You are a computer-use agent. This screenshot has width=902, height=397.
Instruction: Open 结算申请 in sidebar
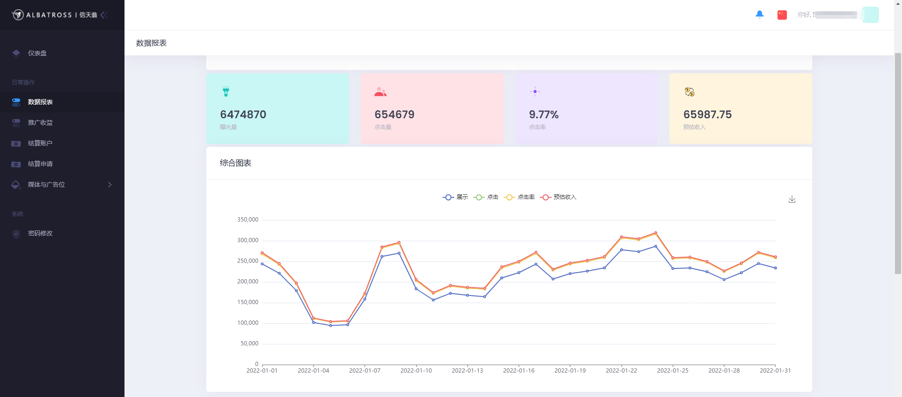pyautogui.click(x=40, y=164)
